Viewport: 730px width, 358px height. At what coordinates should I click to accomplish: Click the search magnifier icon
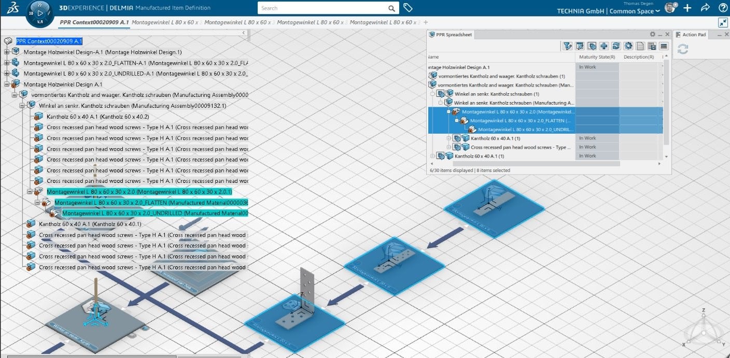(391, 8)
